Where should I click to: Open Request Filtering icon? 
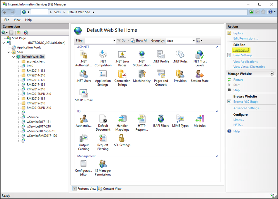103,142
